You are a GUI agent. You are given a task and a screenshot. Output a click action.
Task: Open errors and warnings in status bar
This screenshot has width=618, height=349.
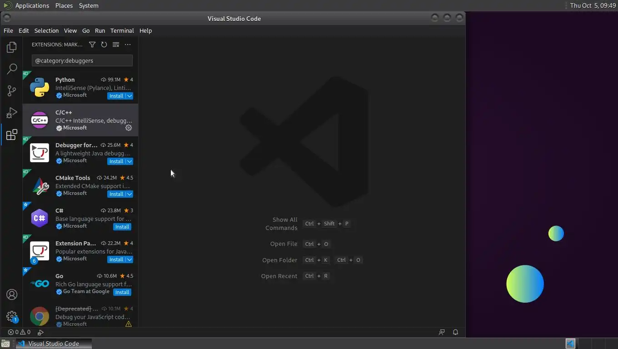(19, 332)
